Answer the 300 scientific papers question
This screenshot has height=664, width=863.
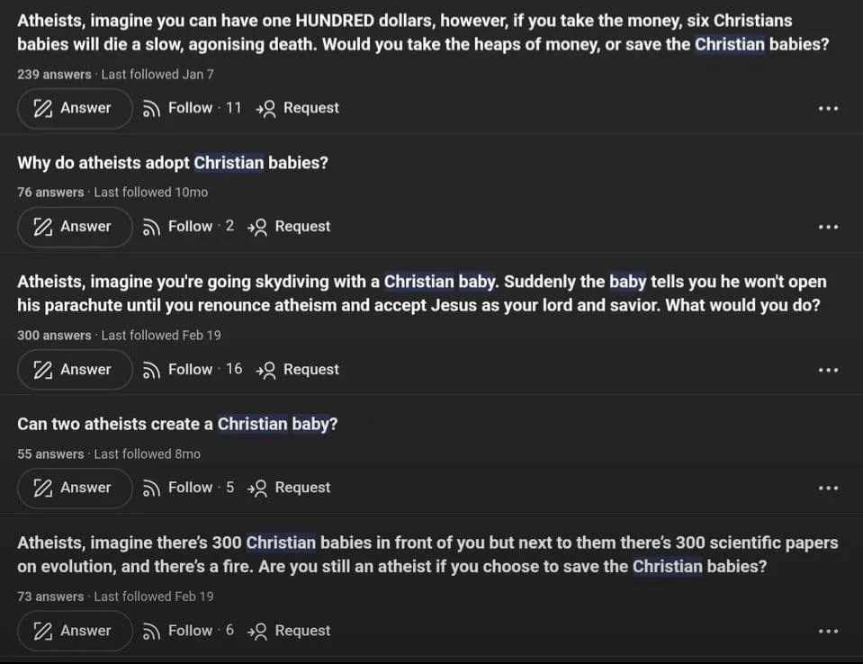tap(75, 631)
